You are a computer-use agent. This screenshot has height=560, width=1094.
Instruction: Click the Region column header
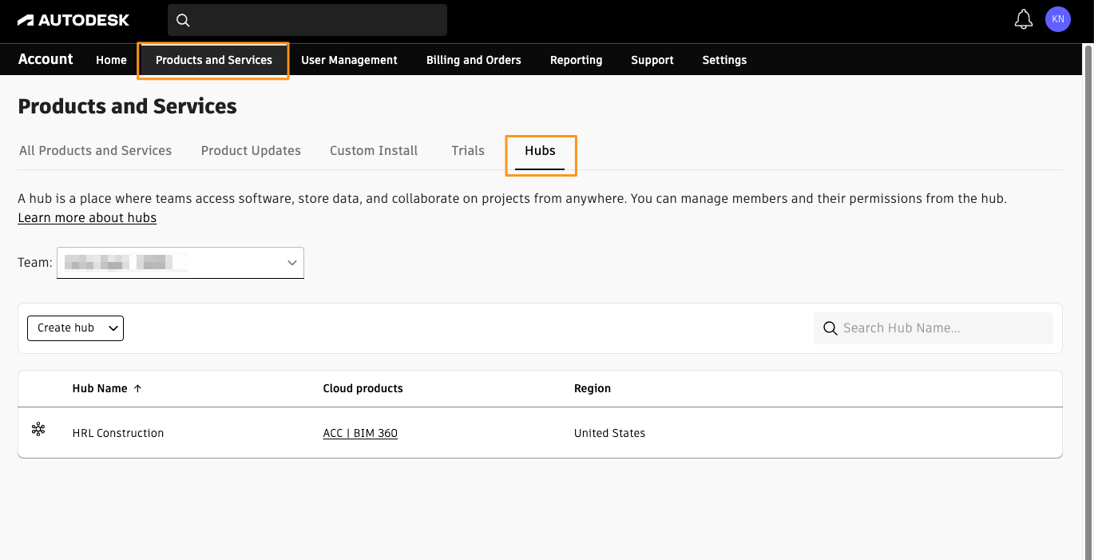pyautogui.click(x=593, y=388)
